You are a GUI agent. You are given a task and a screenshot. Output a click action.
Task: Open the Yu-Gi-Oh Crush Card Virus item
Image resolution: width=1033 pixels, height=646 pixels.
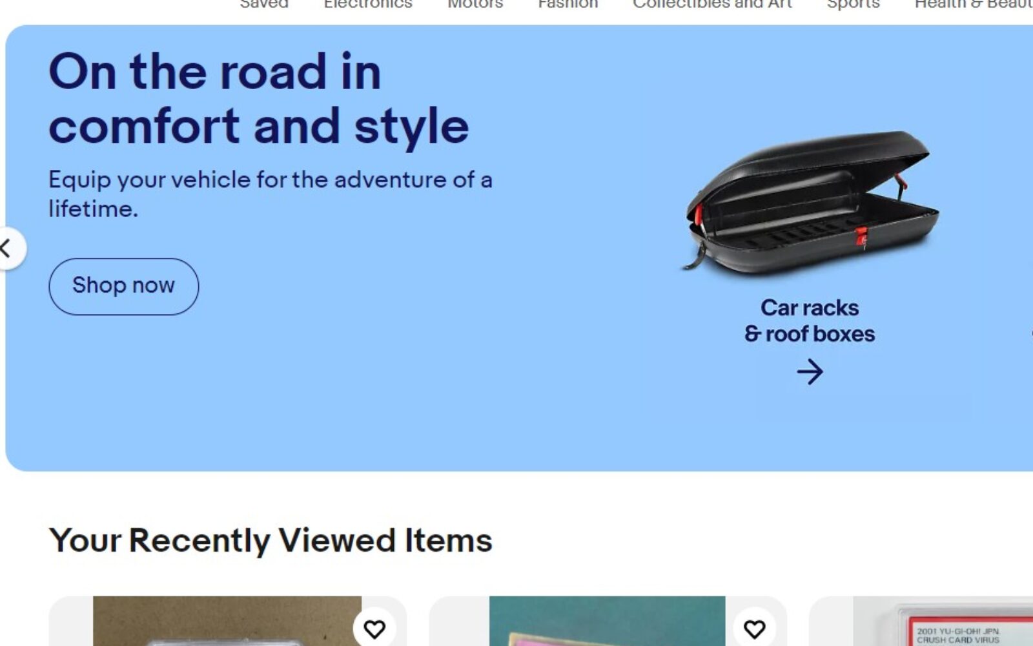pos(943,621)
